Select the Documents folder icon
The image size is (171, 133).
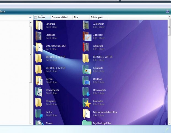(39, 92)
